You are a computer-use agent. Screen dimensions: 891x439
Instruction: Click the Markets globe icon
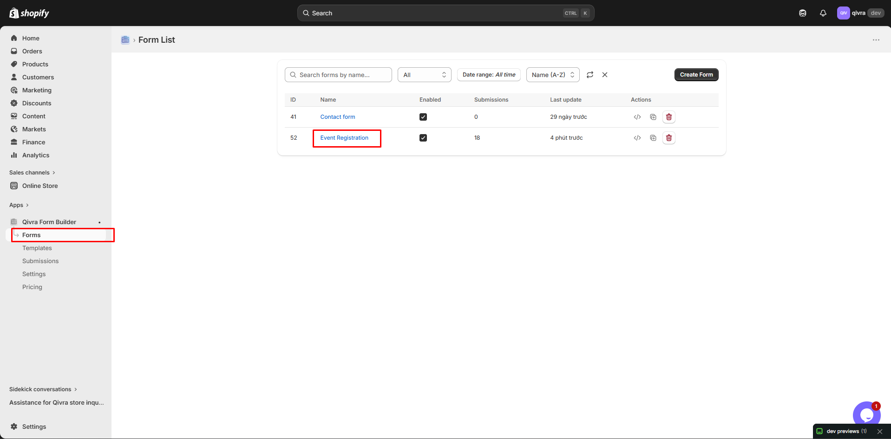[14, 129]
